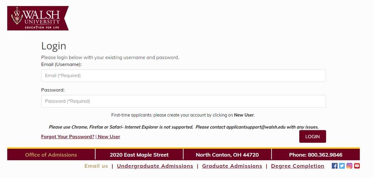Click the Phone: 800.362.9846 footer item
The height and width of the screenshot is (178, 374).
click(x=315, y=155)
